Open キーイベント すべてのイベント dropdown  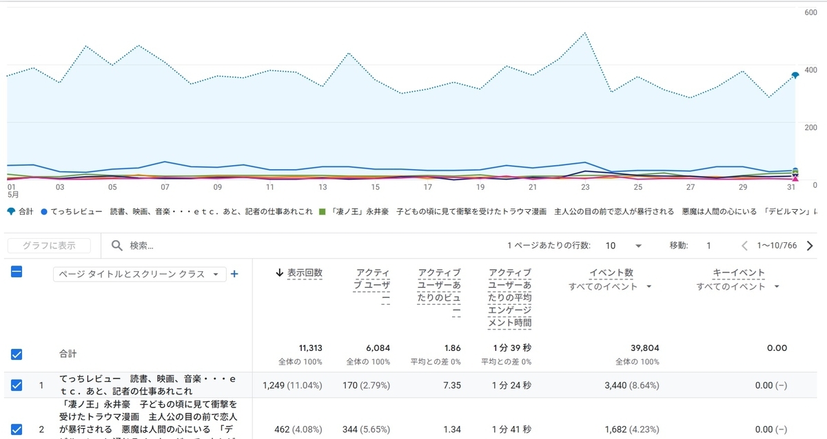click(x=737, y=286)
